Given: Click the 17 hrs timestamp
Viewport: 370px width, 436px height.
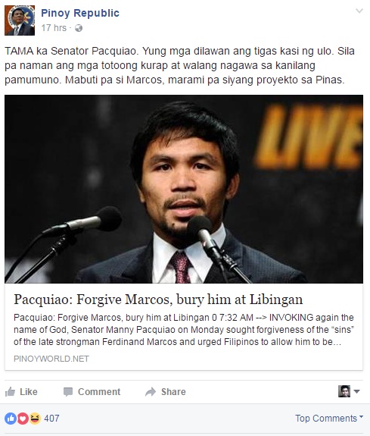Looking at the screenshot, I should (54, 28).
